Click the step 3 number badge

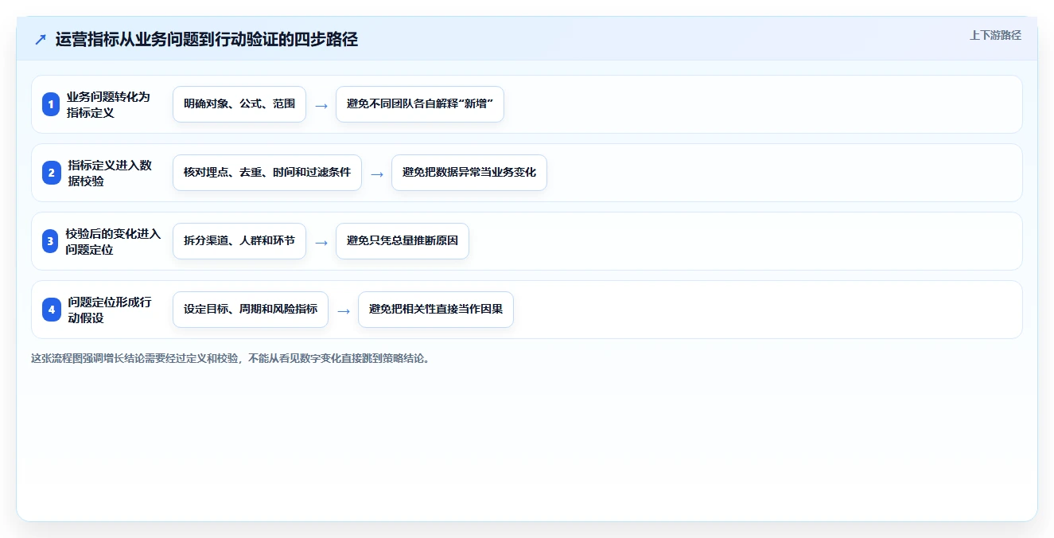point(51,241)
